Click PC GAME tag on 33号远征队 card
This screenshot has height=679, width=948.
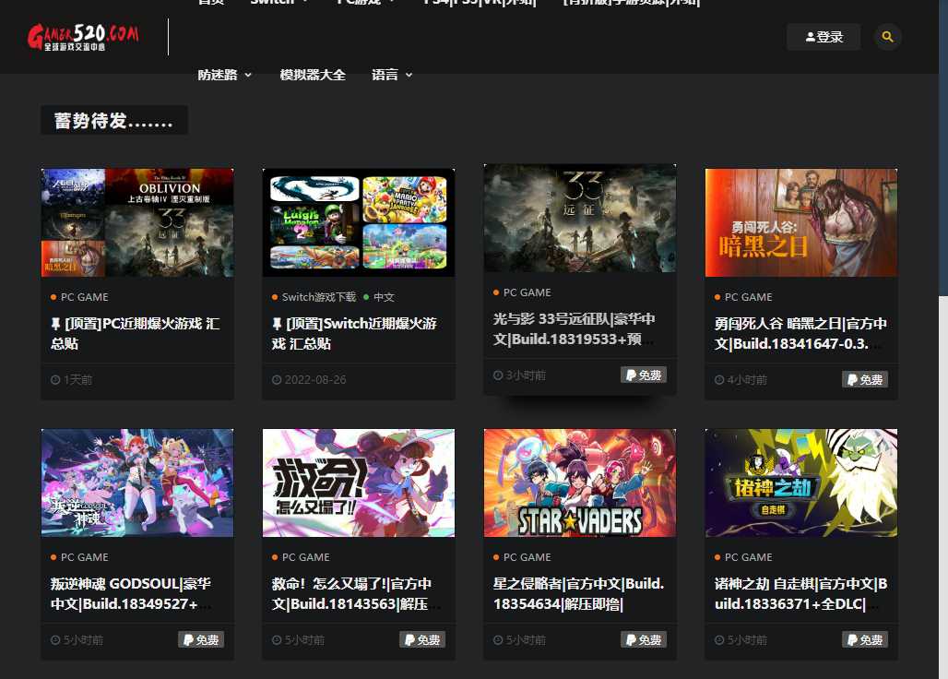[527, 292]
